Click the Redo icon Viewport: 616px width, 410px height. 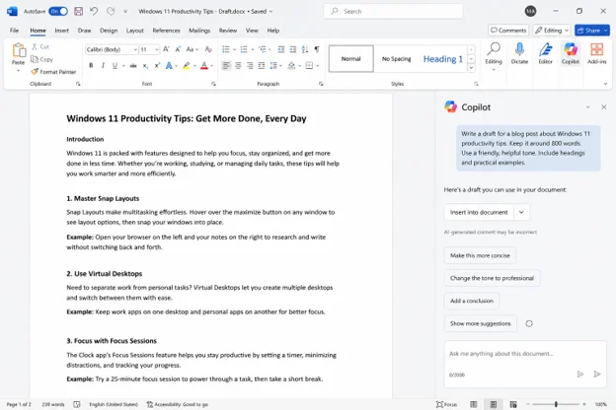pyautogui.click(x=111, y=12)
